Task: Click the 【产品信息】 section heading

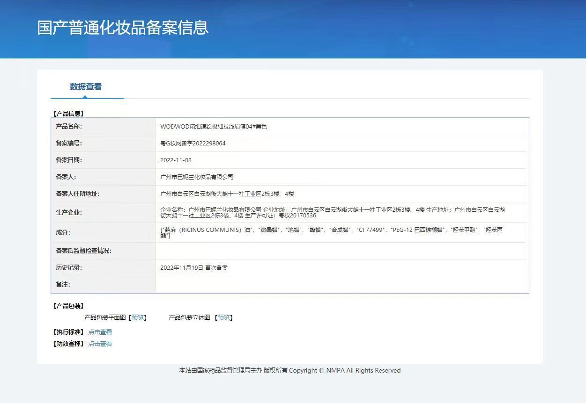Action: click(68, 114)
